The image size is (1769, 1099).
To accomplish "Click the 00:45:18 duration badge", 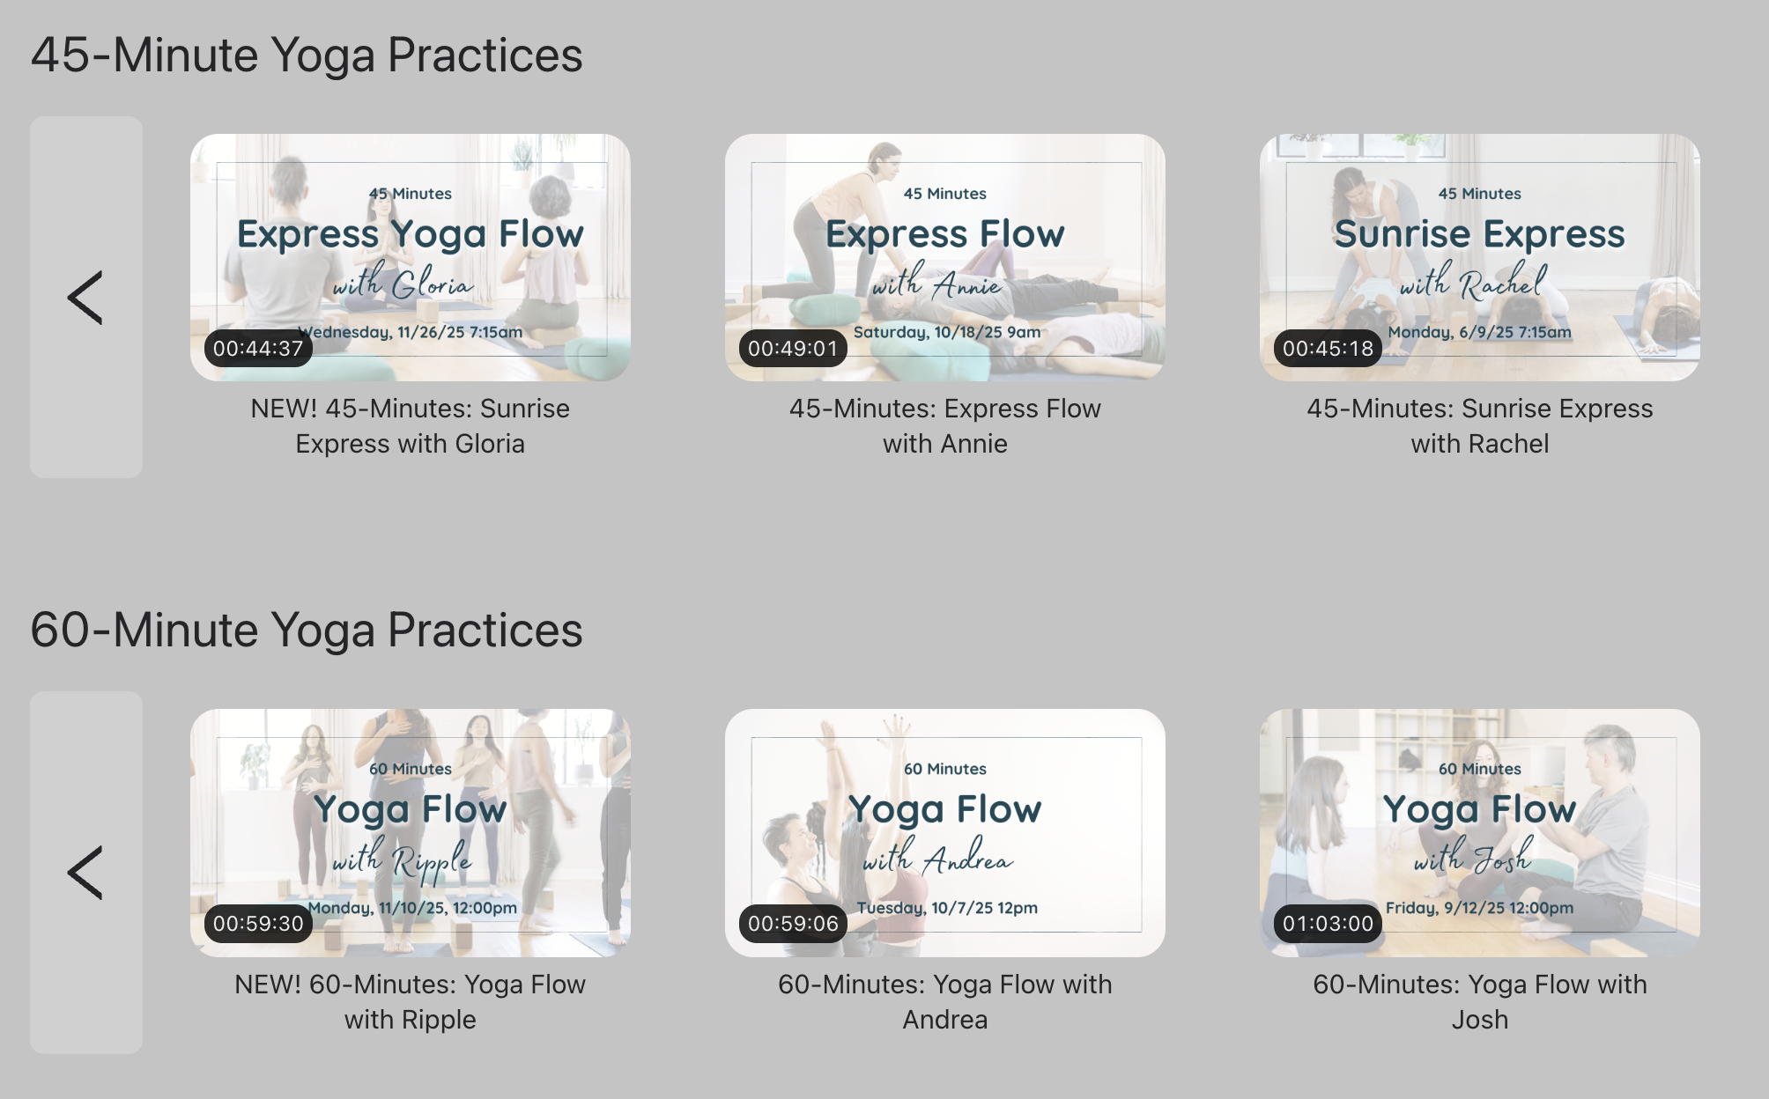I will coord(1328,348).
